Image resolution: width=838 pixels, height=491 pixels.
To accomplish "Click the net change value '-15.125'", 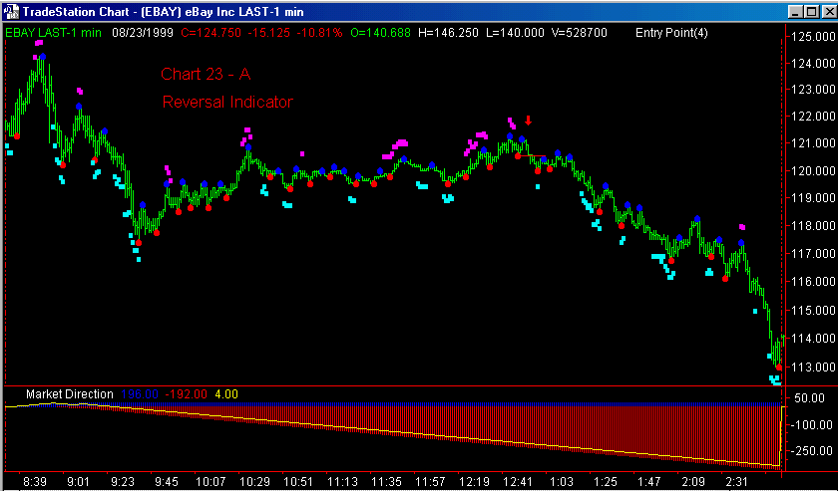I will [x=268, y=33].
